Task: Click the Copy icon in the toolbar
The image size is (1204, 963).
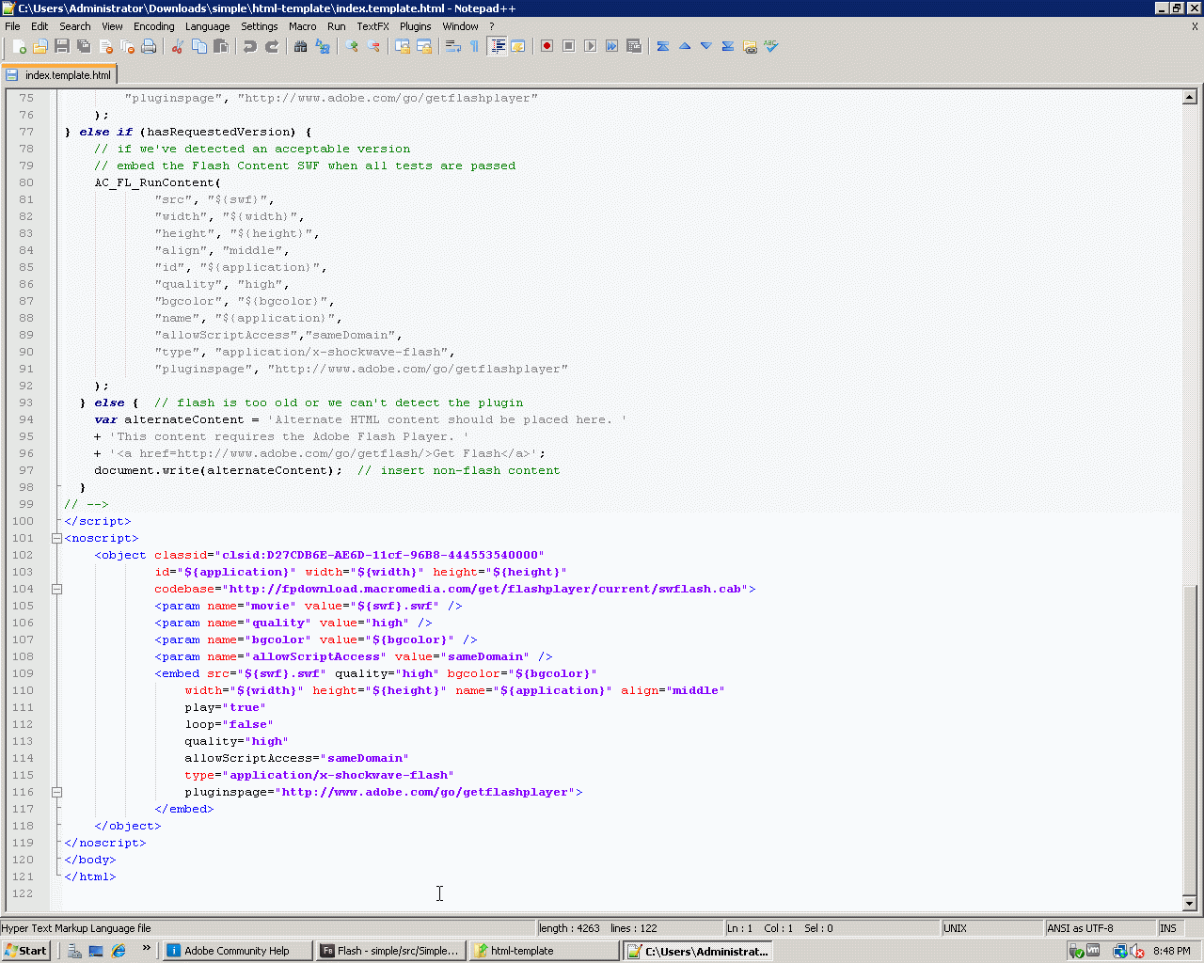Action: (198, 46)
